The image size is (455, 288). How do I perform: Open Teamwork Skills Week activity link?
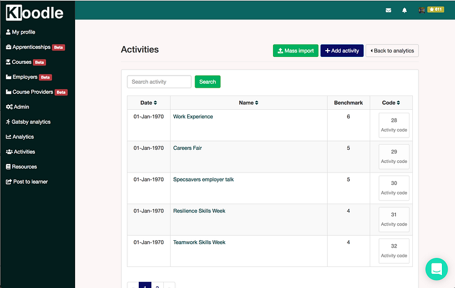[199, 242]
